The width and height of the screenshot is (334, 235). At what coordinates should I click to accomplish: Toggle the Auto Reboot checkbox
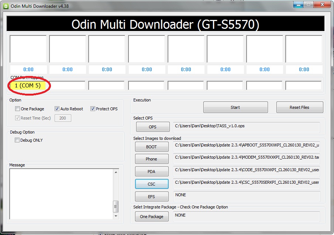(x=57, y=109)
